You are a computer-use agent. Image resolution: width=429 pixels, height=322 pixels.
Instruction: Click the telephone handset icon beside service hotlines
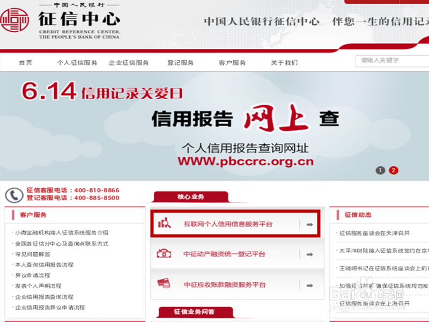13,194
